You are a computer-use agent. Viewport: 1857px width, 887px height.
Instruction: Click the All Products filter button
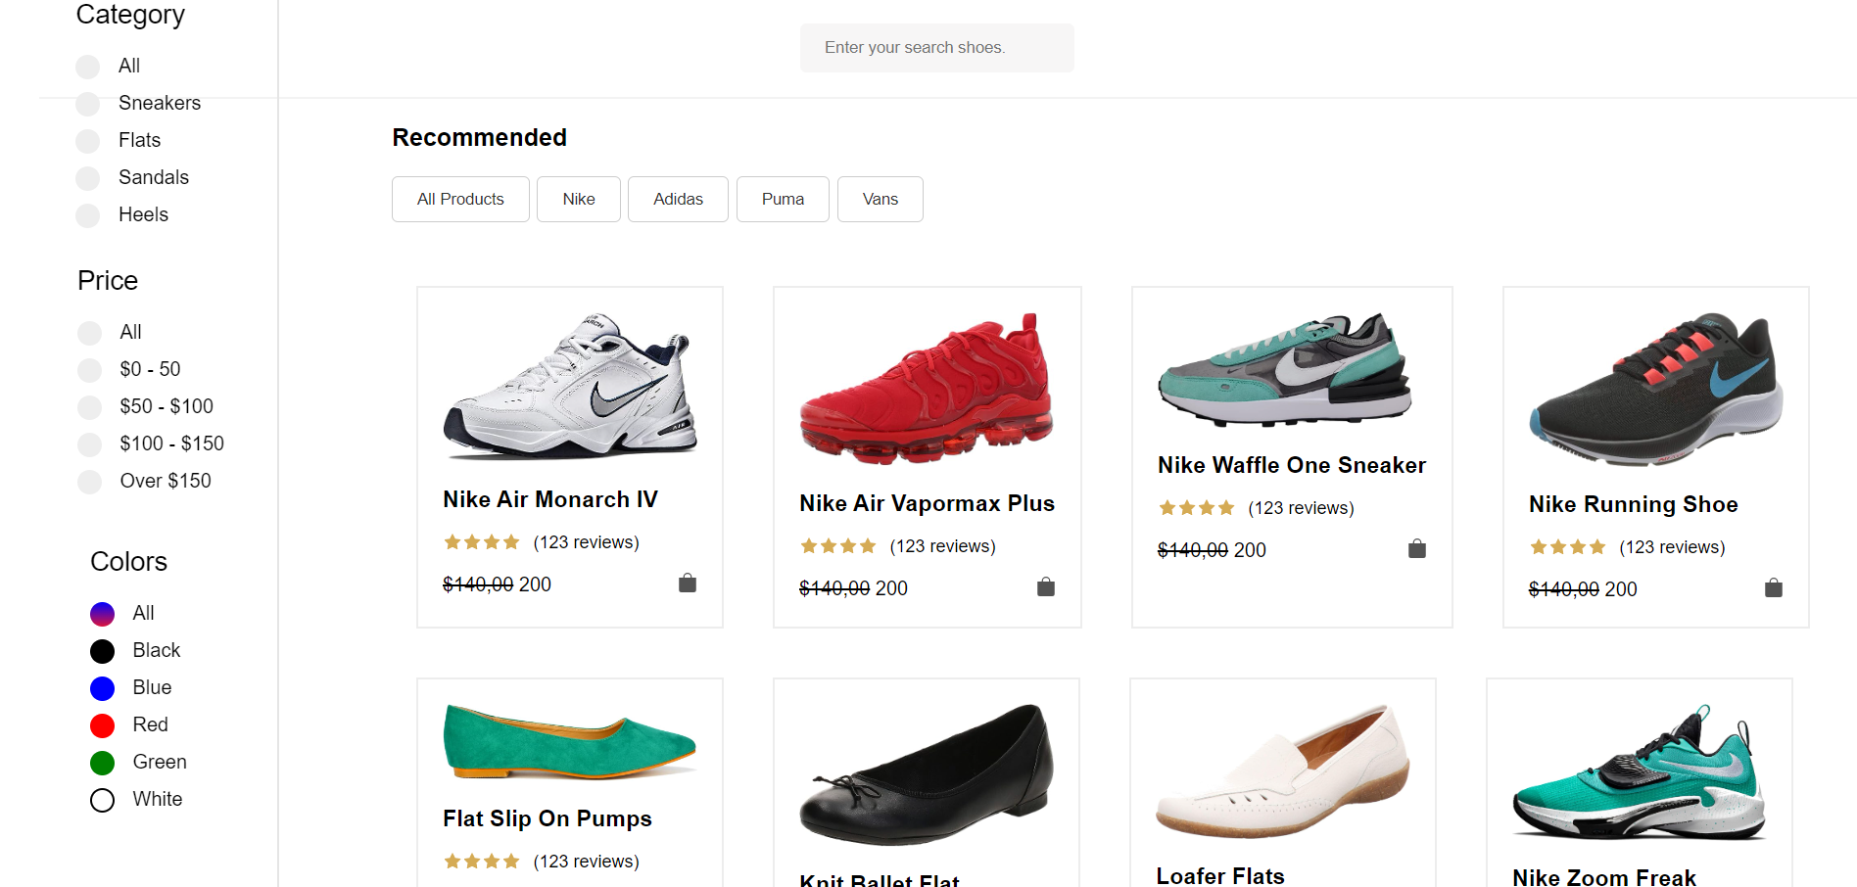click(x=460, y=199)
